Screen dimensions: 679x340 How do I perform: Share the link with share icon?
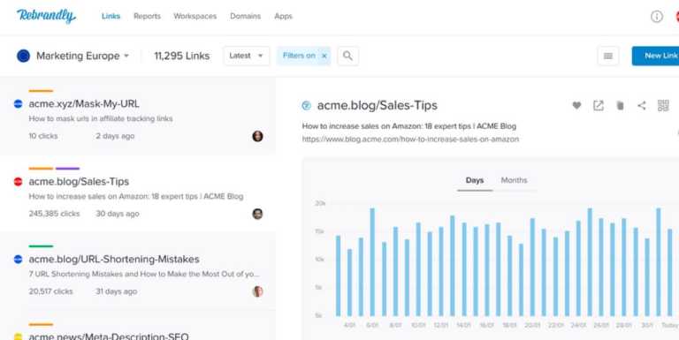tap(642, 105)
